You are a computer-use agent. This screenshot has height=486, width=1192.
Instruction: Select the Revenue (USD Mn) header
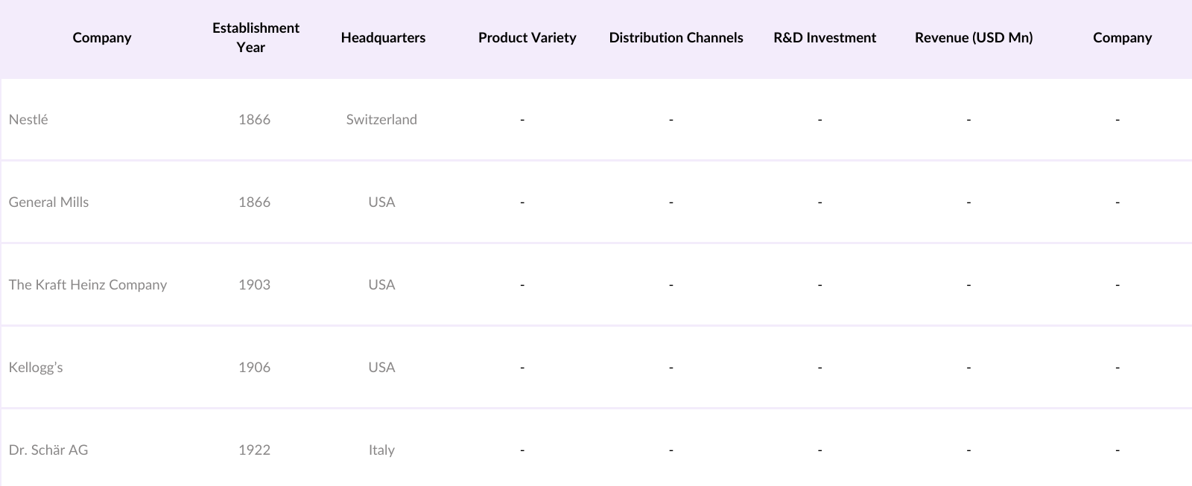tap(974, 37)
